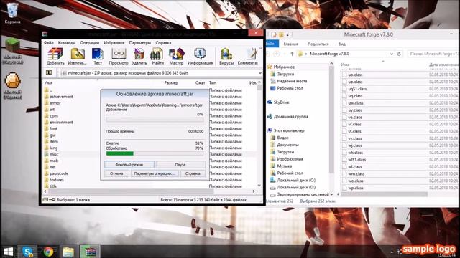Switch to the Поделиться ribbon tab in Explorer

click(318, 44)
